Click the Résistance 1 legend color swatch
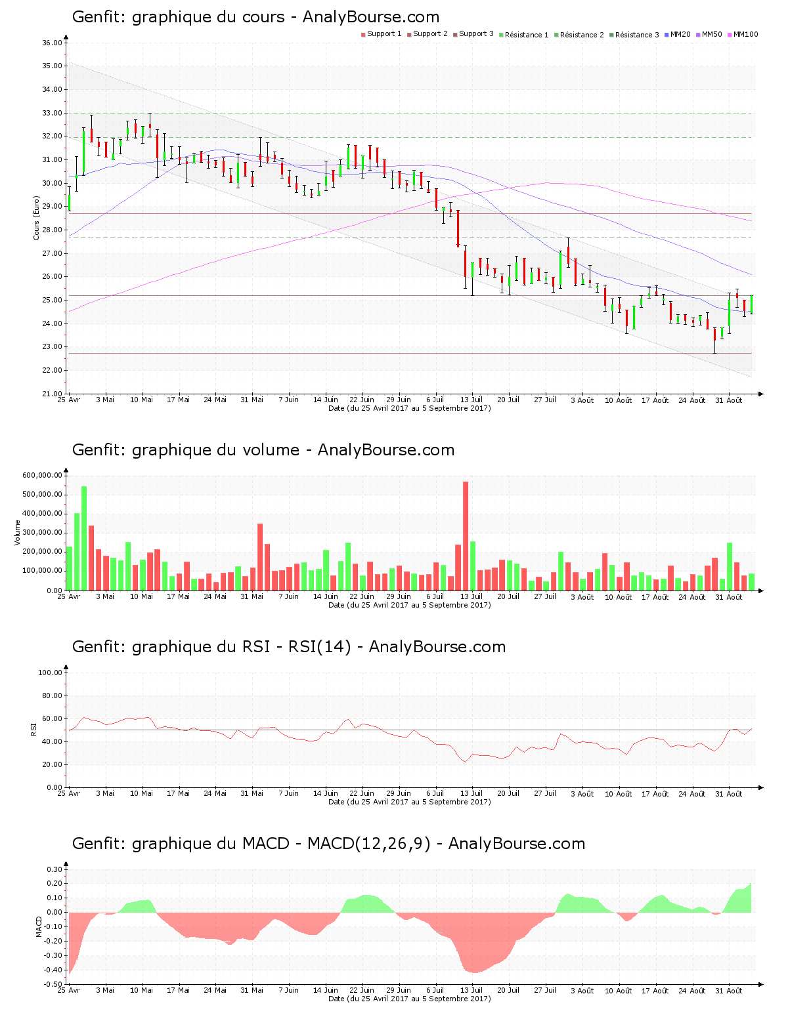This screenshot has height=1017, width=788. [x=501, y=34]
